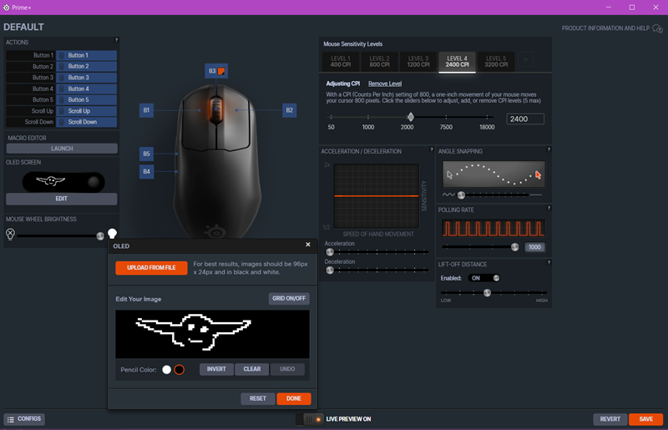This screenshot has width=668, height=430.
Task: Click the bright lightbulb brightness icon
Action: coord(112,235)
